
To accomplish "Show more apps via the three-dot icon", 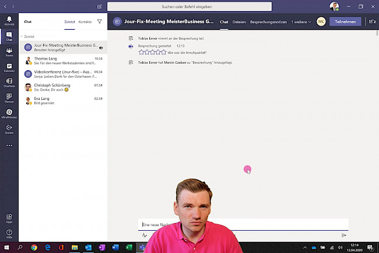I will coord(9,145).
